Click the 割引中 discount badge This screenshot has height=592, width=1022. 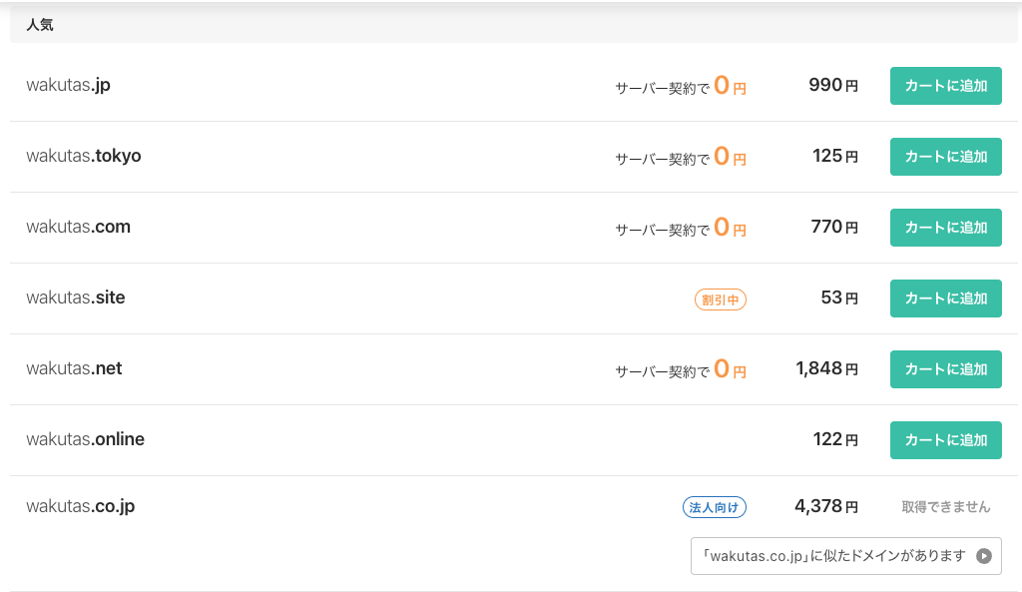(720, 298)
